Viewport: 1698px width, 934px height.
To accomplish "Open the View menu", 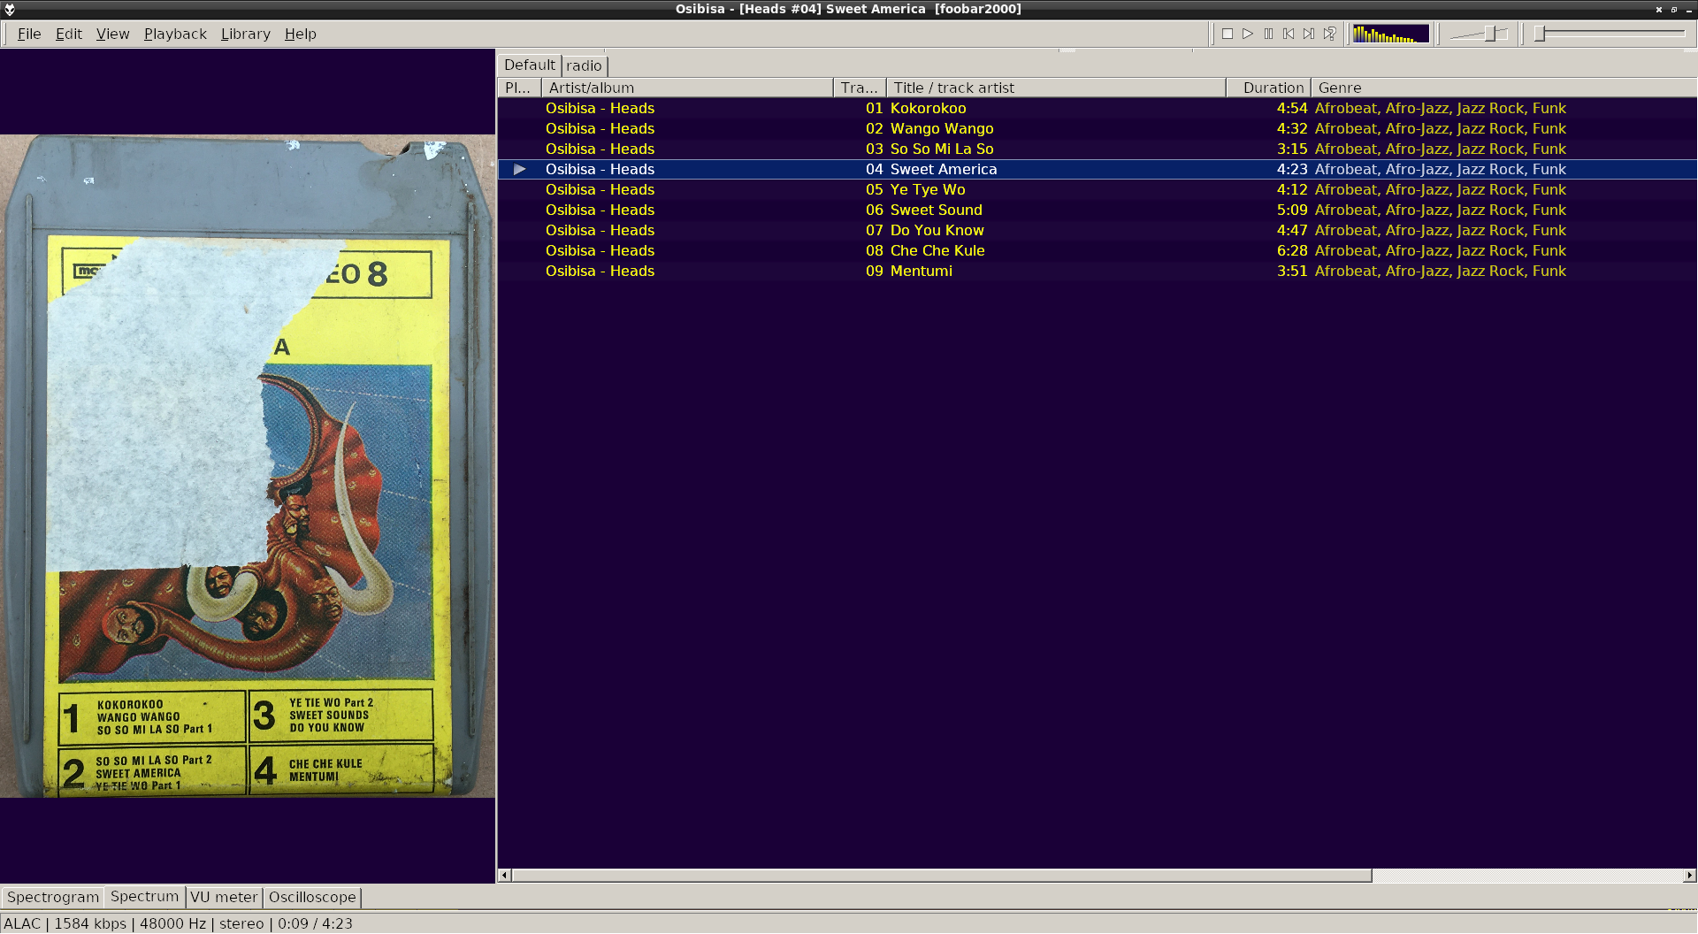I will coord(112,34).
